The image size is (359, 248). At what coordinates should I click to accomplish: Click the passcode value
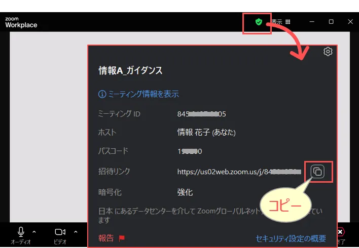click(190, 151)
